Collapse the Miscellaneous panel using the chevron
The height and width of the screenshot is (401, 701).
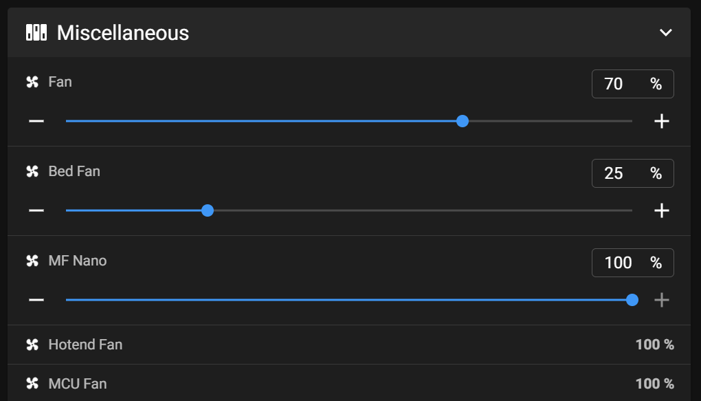[666, 32]
